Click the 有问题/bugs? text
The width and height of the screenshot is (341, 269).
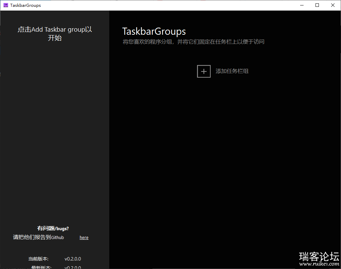point(53,228)
